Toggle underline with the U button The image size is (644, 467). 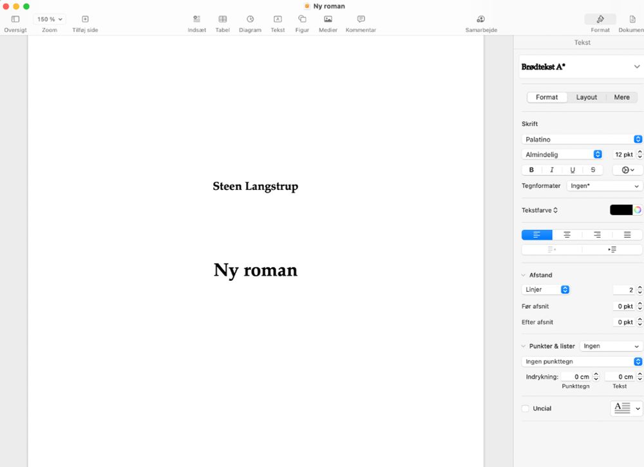(x=572, y=170)
